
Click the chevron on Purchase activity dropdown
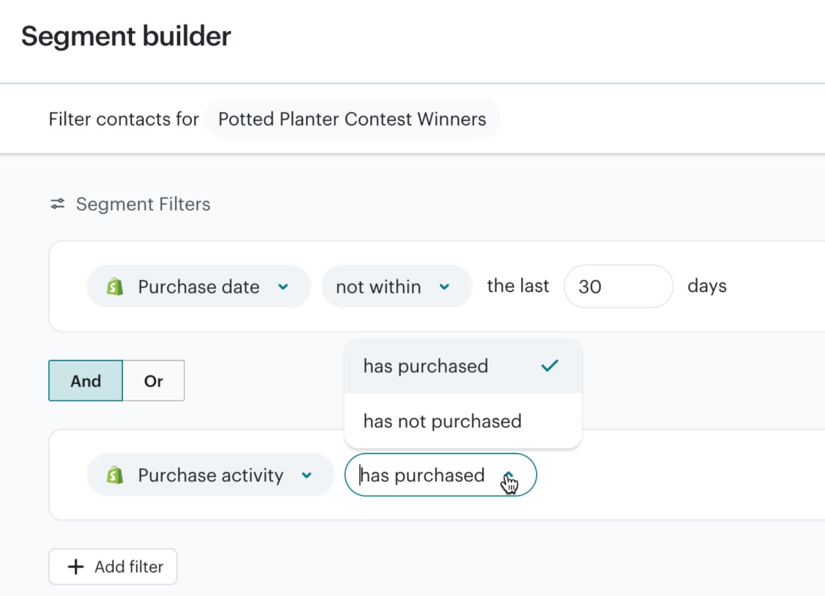[306, 475]
